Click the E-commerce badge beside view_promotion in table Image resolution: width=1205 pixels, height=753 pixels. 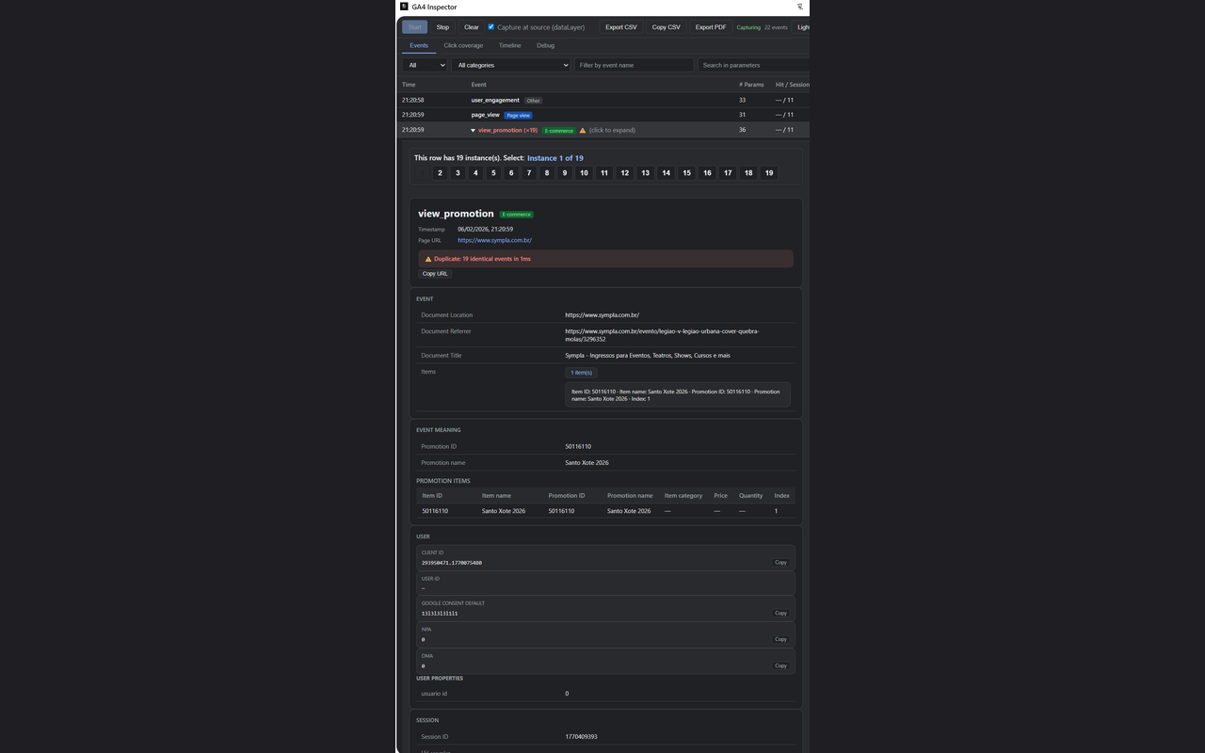pyautogui.click(x=558, y=131)
